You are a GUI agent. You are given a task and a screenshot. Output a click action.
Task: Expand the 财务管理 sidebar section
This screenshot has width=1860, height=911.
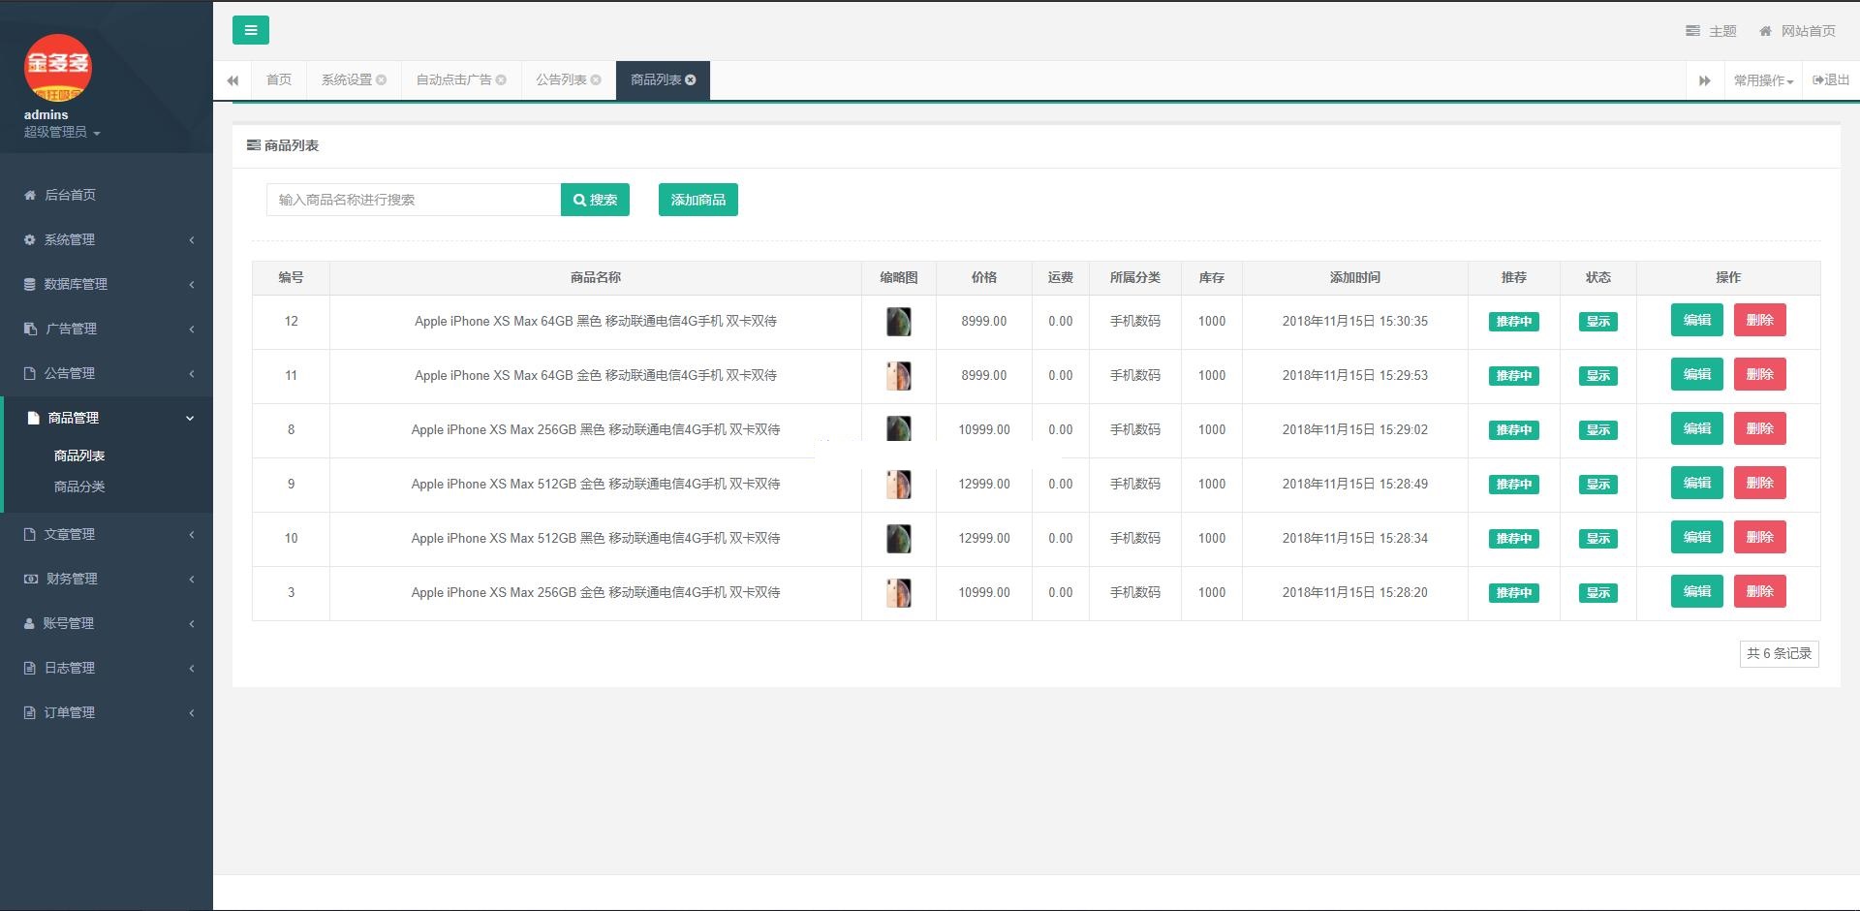72,579
